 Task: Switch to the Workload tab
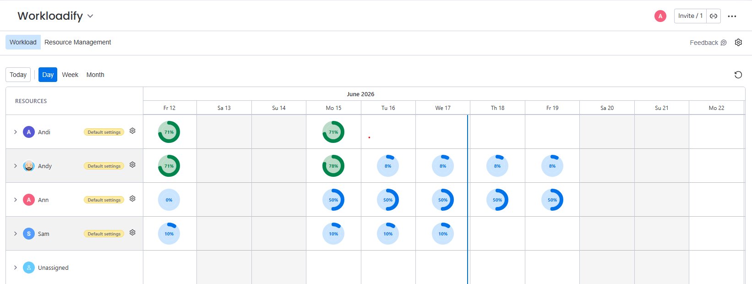pyautogui.click(x=23, y=42)
